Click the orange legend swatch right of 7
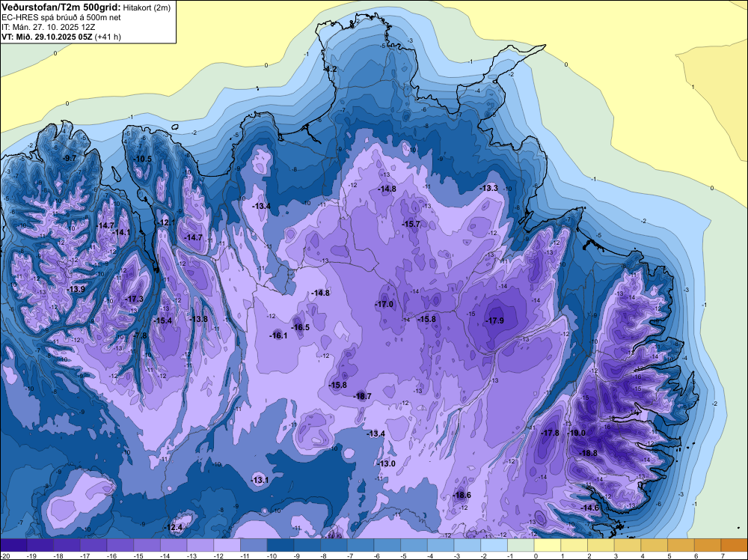Screen dimensions: 748x560 click(735, 545)
